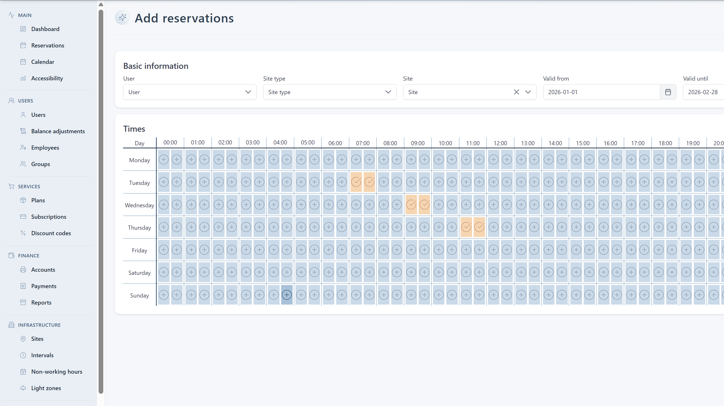
Task: Navigate to Users page
Action: coord(38,115)
